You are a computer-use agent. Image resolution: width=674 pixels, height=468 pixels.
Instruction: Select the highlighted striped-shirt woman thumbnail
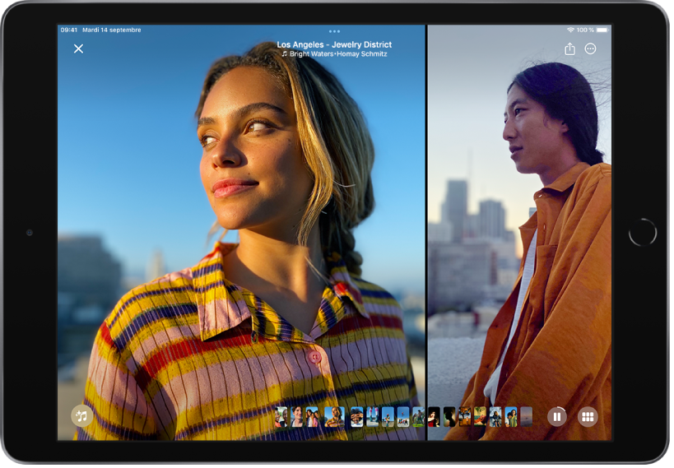[x=334, y=417]
